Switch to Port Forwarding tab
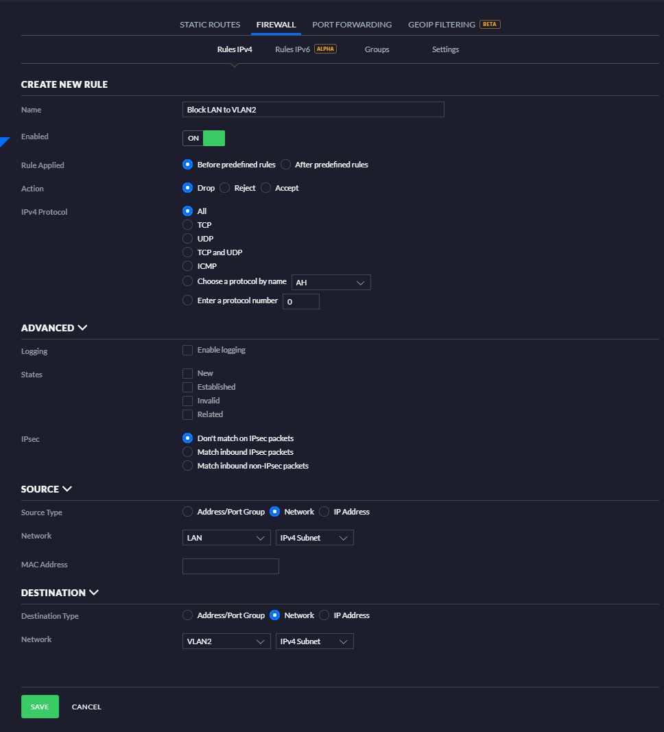Viewport: 664px width, 732px height. click(352, 25)
